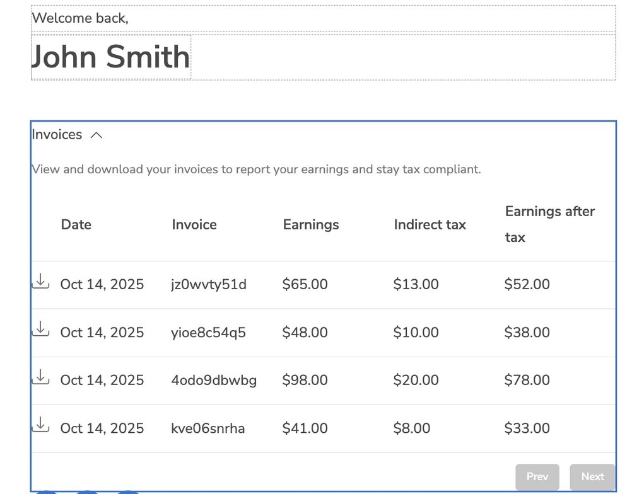Image resolution: width=632 pixels, height=494 pixels.
Task: Select the Invoice column header
Action: pos(194,225)
